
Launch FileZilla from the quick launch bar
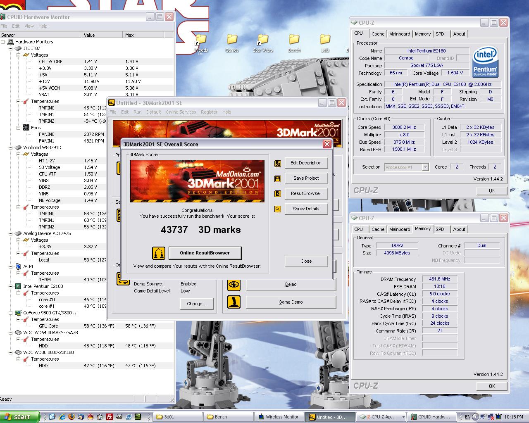[x=110, y=417]
